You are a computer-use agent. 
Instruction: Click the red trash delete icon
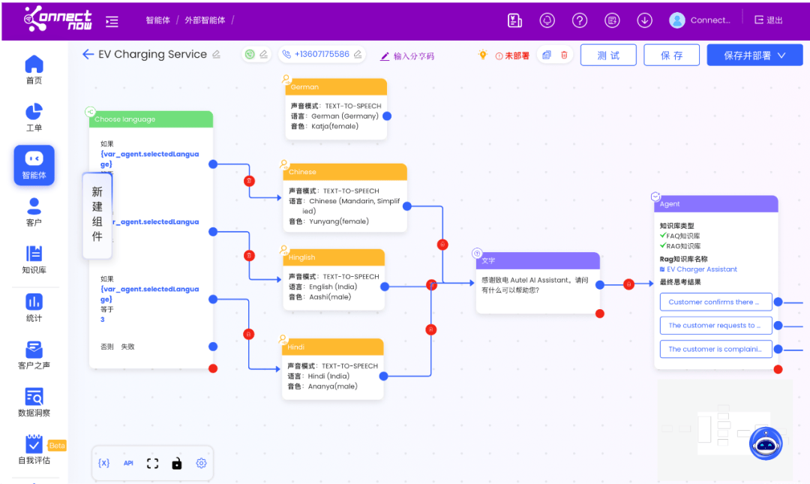tap(564, 55)
